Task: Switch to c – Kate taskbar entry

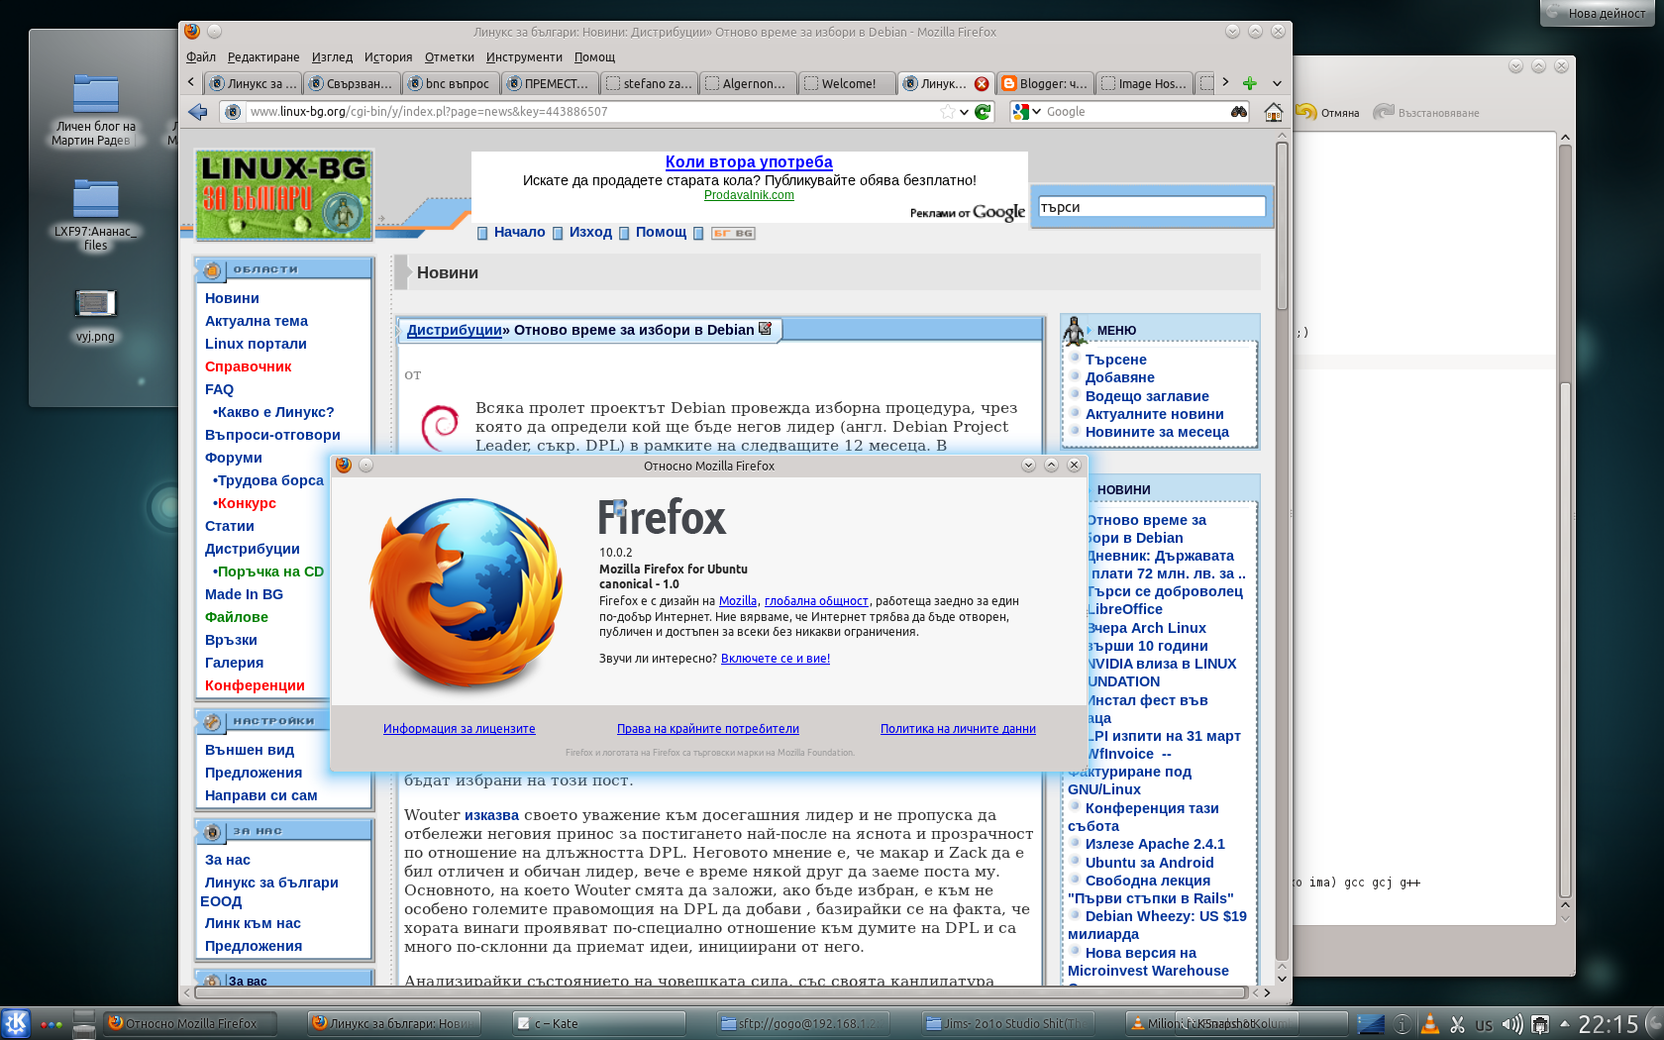Action: coord(598,1024)
